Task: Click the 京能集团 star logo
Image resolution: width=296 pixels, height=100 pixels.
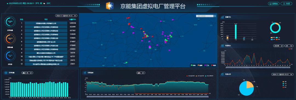Action: coord(110,6)
